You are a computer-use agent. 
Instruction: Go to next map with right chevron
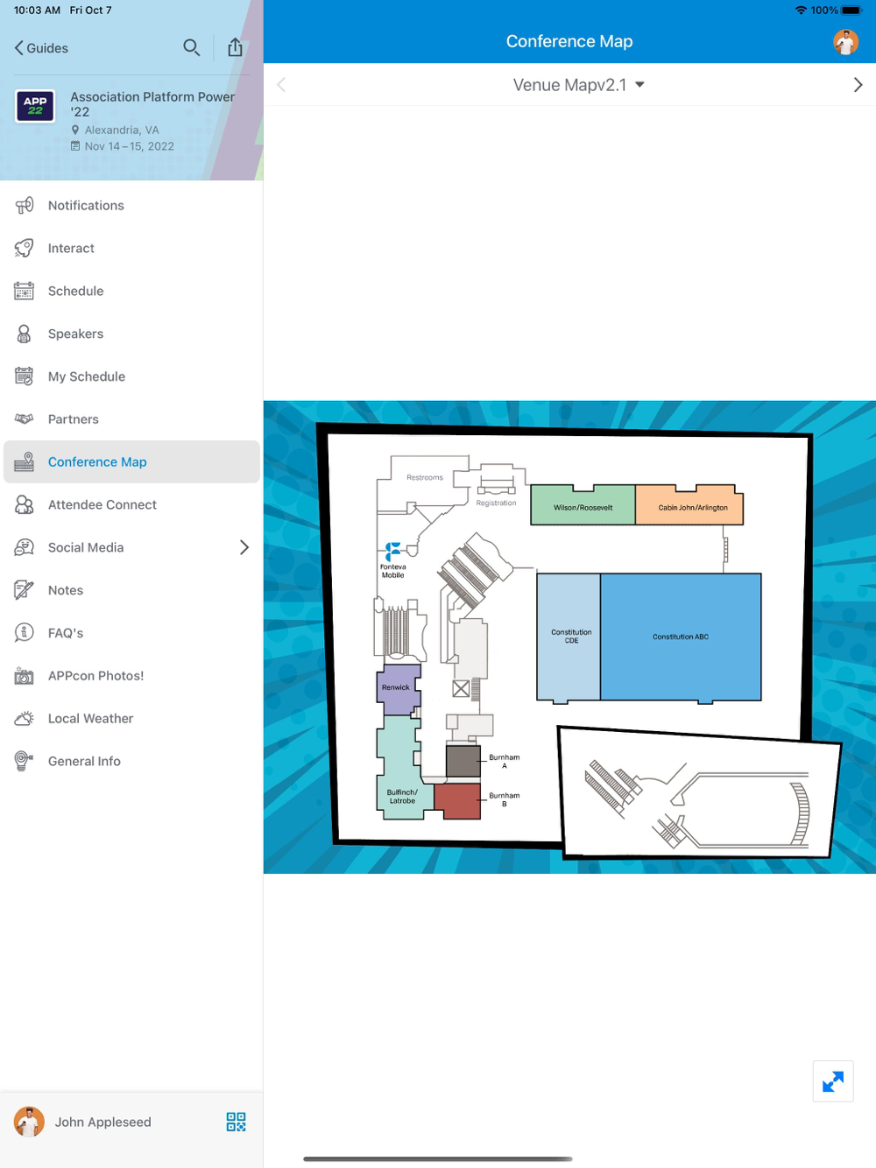858,85
